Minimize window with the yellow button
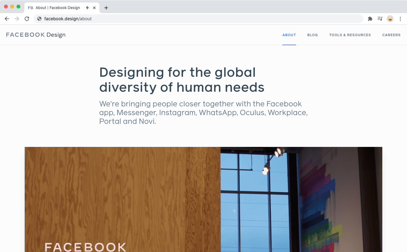The image size is (407, 252). [12, 7]
